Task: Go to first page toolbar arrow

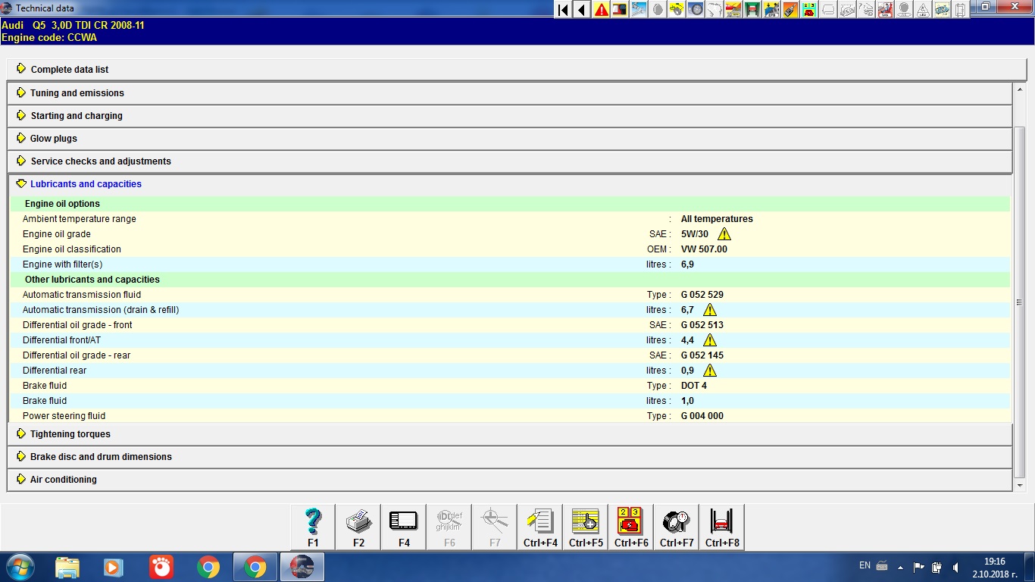Action: 563,10
